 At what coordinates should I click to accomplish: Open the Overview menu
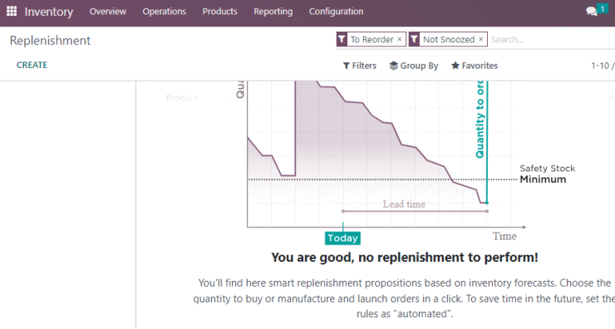pyautogui.click(x=108, y=12)
